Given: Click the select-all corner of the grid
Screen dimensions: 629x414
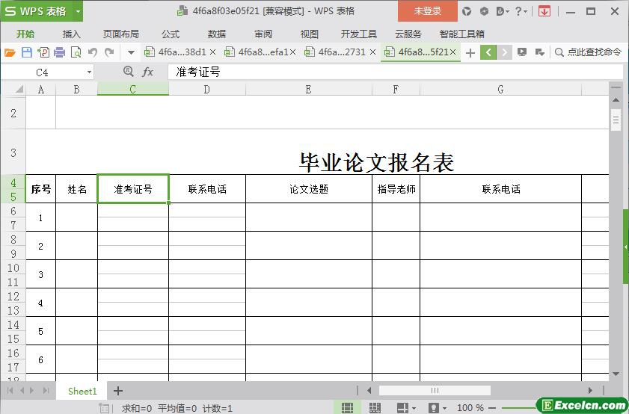Looking at the screenshot, I should pyautogui.click(x=13, y=89).
